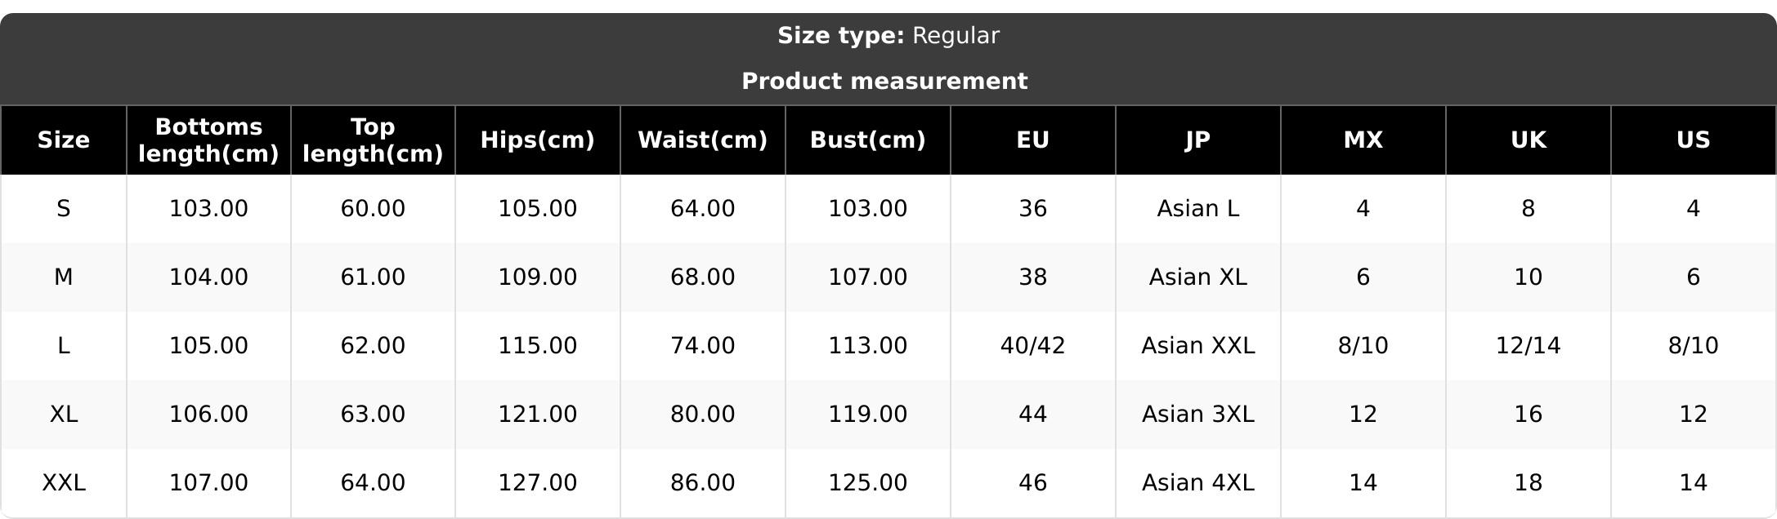Click the Top length(cm) column header
The height and width of the screenshot is (519, 1777).
(x=373, y=140)
